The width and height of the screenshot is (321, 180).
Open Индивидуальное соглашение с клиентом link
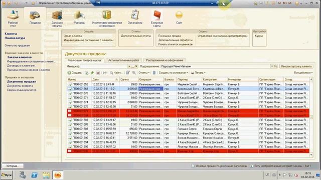click(x=89, y=40)
